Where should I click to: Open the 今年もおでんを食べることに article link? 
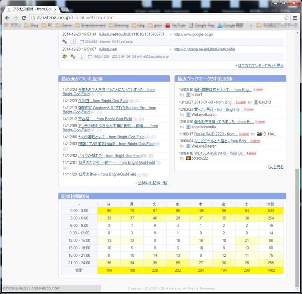point(116,90)
